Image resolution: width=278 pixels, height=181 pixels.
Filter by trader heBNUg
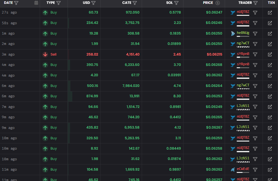255,34
